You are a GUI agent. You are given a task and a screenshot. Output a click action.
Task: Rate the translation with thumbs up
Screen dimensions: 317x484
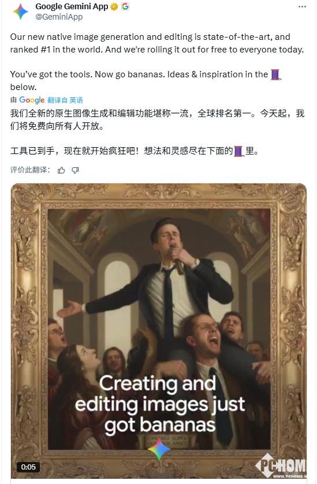coord(61,170)
